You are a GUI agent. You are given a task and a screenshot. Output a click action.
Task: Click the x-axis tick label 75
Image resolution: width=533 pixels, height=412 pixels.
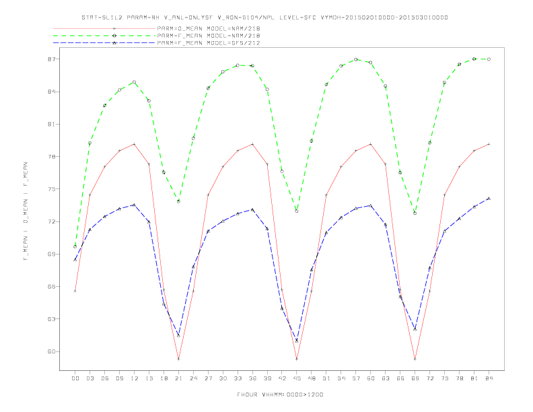click(445, 378)
